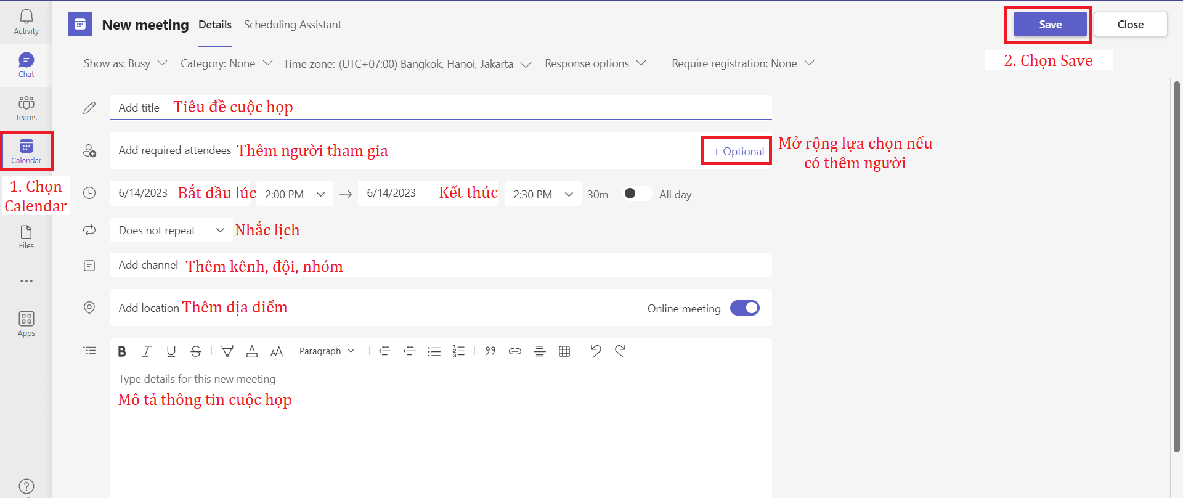Screen dimensions: 1183x498
Task: Open the Require registration dropdown
Action: point(743,63)
